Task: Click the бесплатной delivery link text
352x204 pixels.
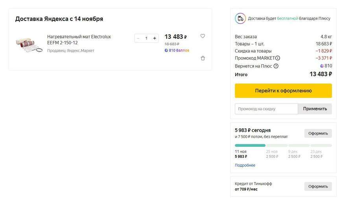Action: [287, 18]
